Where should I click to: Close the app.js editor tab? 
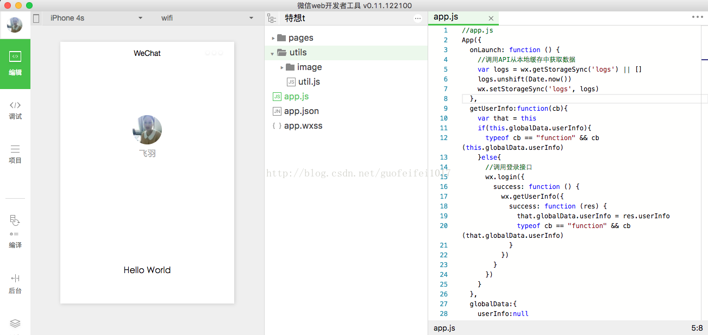point(491,18)
